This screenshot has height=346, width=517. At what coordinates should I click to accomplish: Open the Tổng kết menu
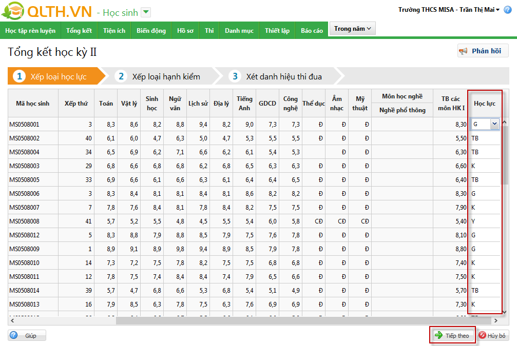coord(79,31)
